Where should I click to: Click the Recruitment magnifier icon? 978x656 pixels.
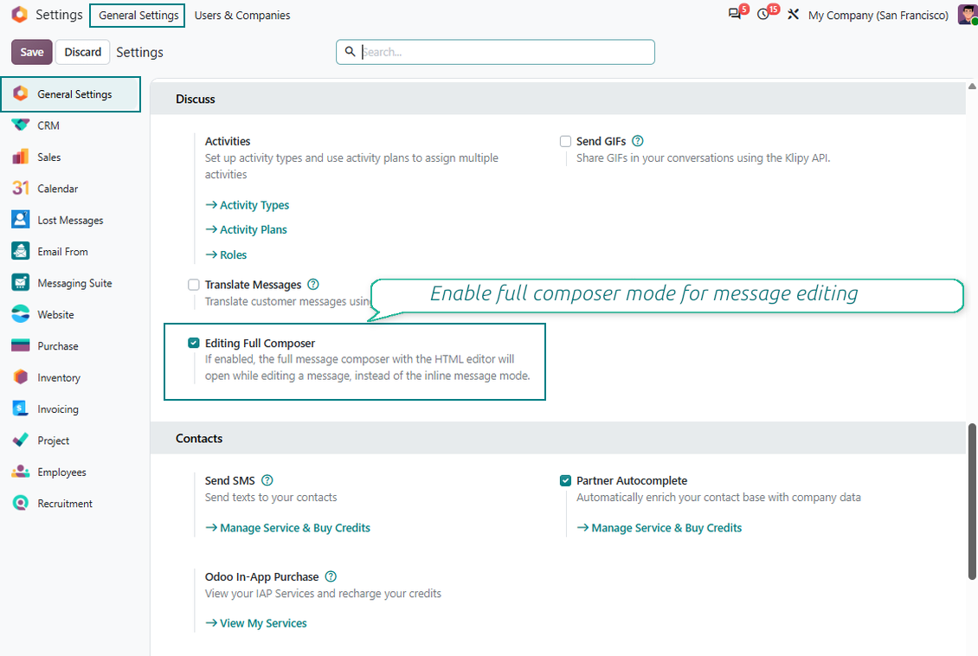coord(21,503)
